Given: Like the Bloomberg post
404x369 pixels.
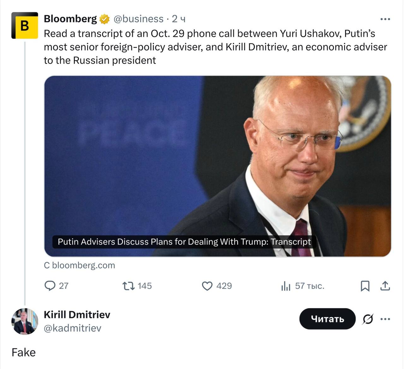Looking at the screenshot, I should (x=207, y=286).
